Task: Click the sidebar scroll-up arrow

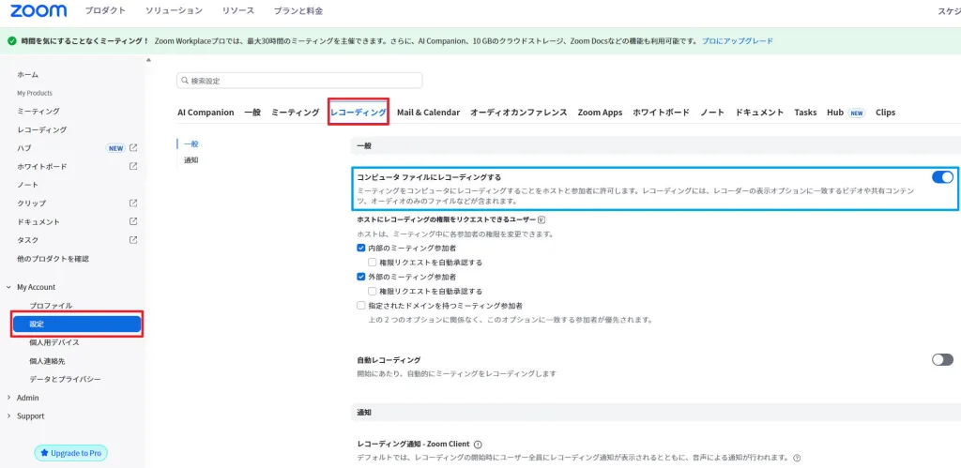Action: pyautogui.click(x=147, y=59)
